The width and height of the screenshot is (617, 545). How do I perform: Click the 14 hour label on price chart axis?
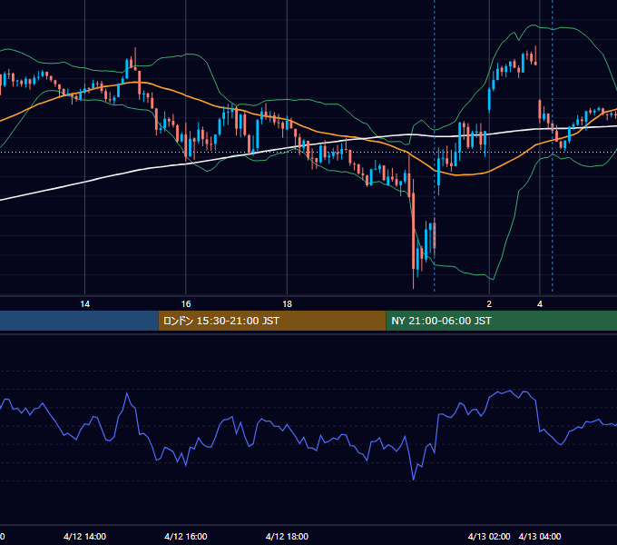point(85,304)
